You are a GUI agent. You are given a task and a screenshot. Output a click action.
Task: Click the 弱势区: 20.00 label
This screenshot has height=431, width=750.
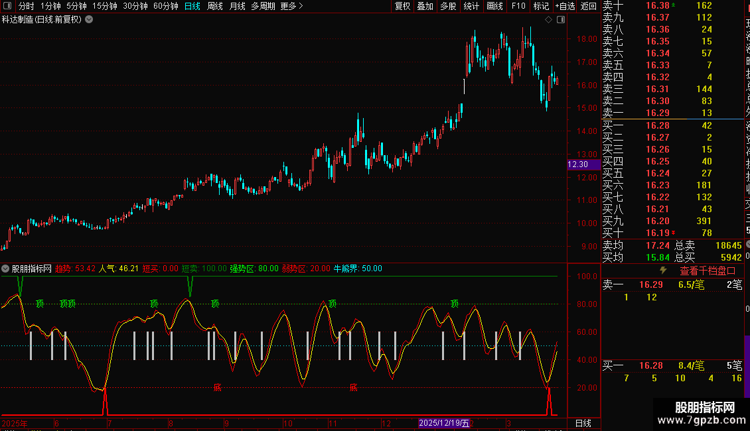pos(306,269)
